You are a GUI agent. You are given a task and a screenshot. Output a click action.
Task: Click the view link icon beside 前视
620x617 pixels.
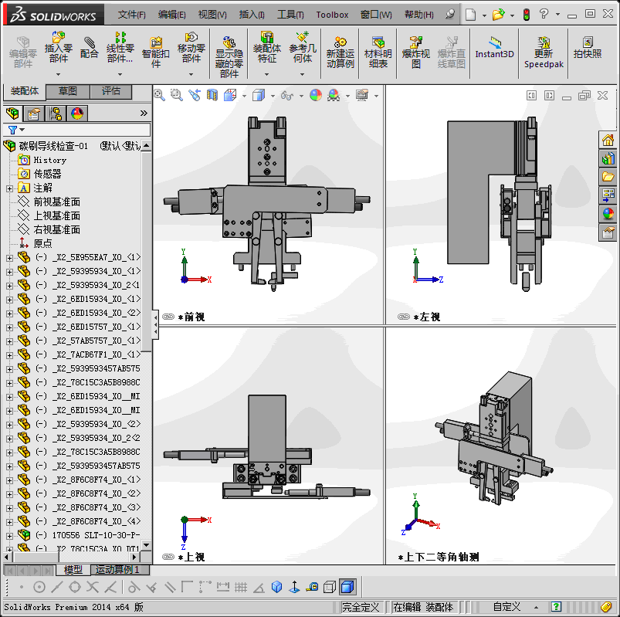[168, 317]
